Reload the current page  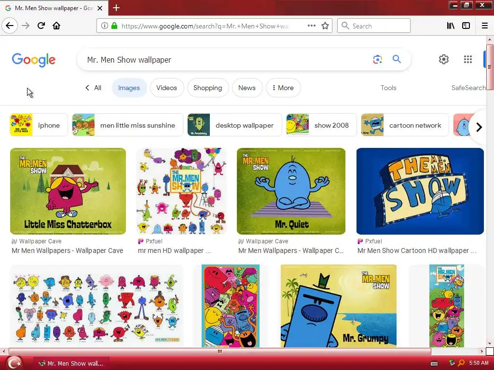[41, 26]
